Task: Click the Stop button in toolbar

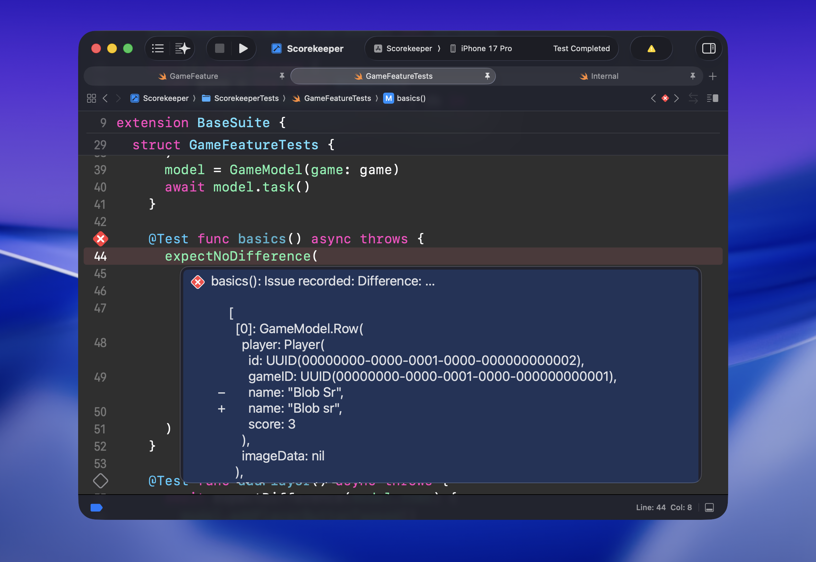Action: 220,48
